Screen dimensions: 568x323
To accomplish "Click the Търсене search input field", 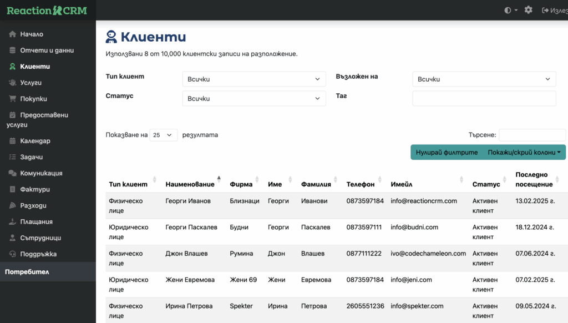I will click(x=532, y=135).
